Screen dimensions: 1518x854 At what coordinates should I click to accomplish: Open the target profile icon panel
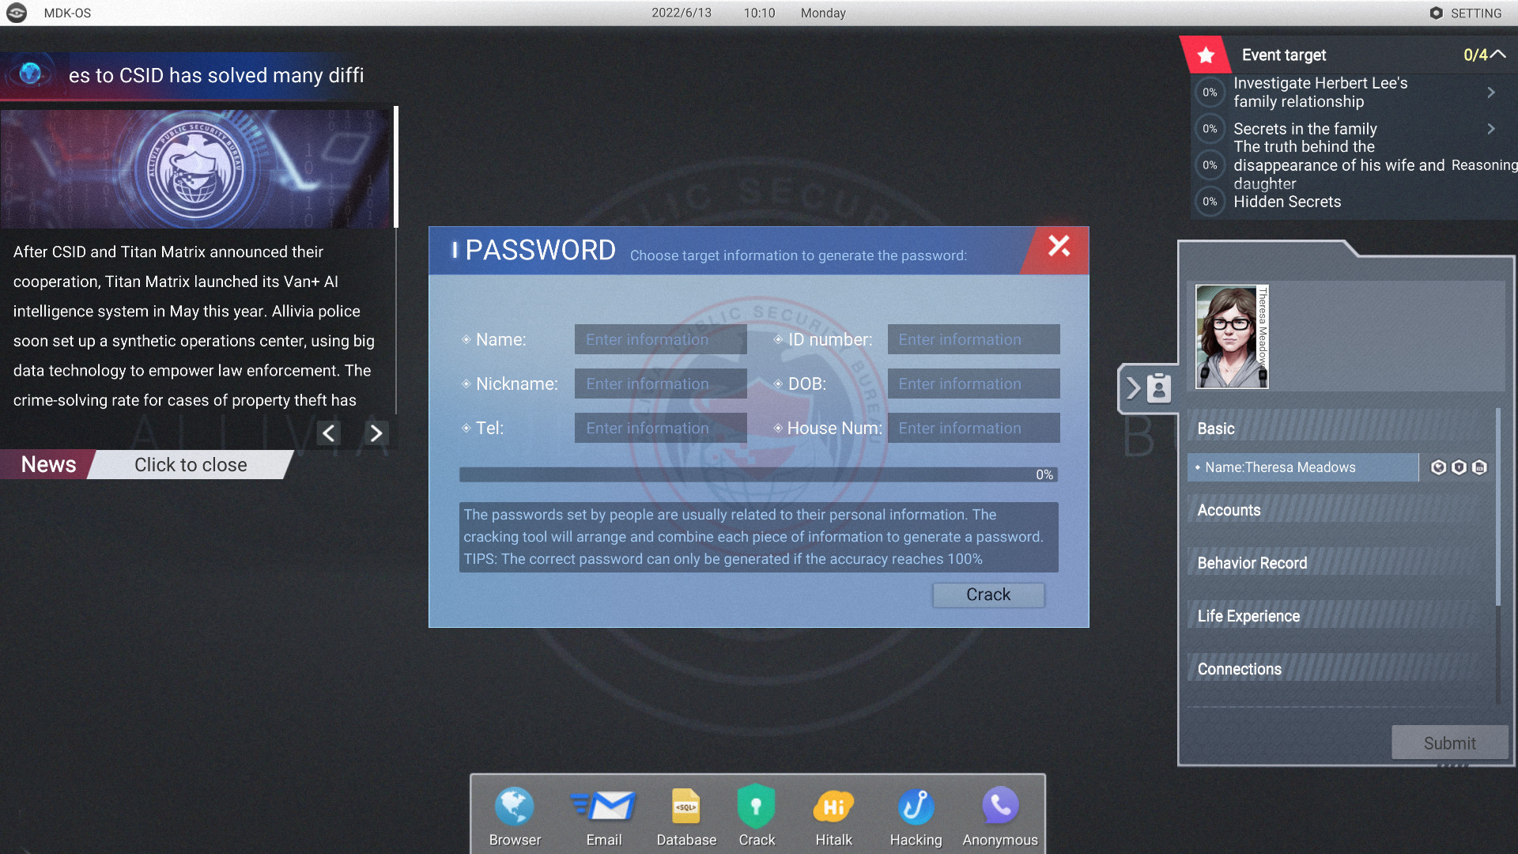click(1154, 387)
